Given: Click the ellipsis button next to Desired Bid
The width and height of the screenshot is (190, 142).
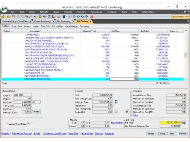Looking at the screenshot, I should click(x=116, y=112).
